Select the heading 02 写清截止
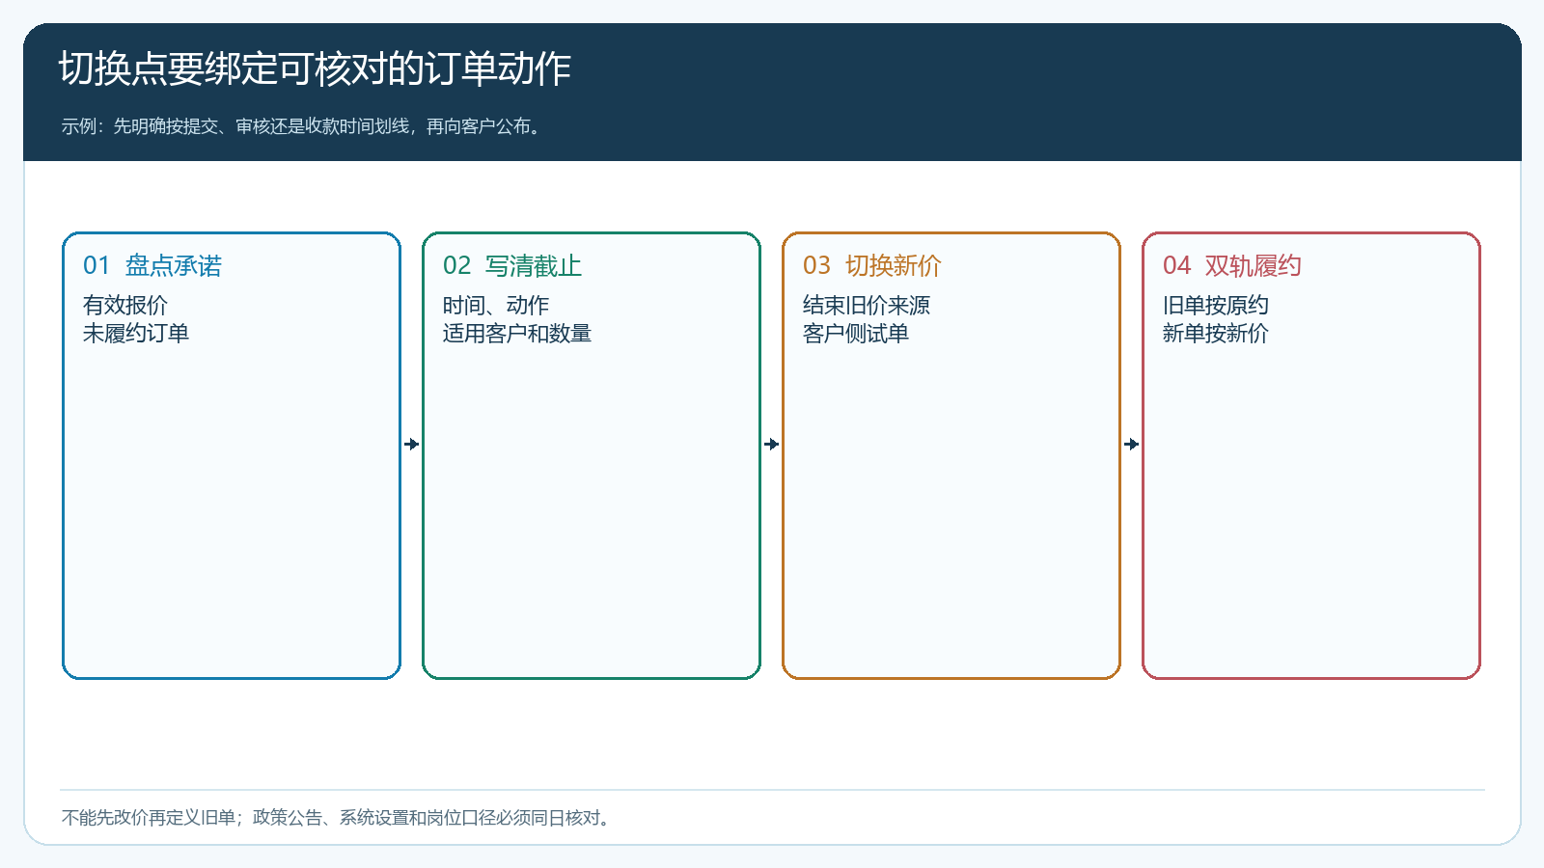1544x868 pixels. pos(512,266)
